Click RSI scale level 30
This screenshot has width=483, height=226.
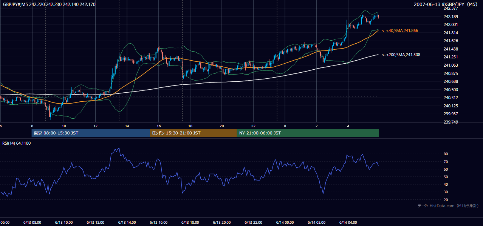click(446, 192)
